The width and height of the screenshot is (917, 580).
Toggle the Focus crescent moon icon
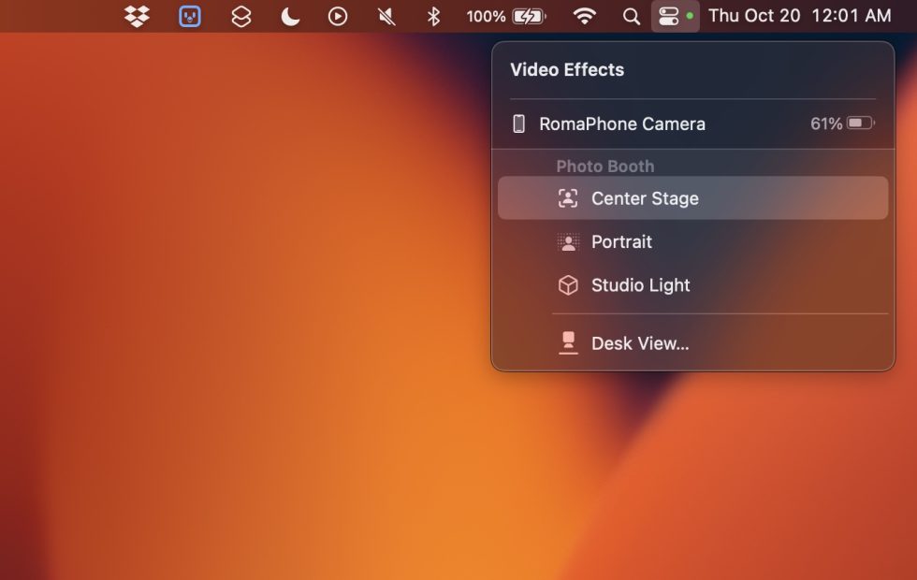290,17
